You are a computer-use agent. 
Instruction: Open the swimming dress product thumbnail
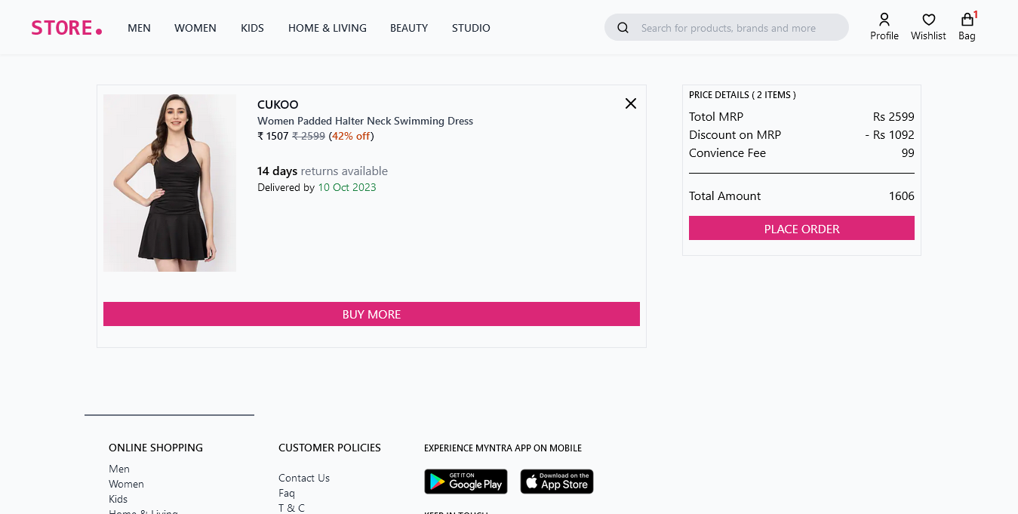point(169,182)
